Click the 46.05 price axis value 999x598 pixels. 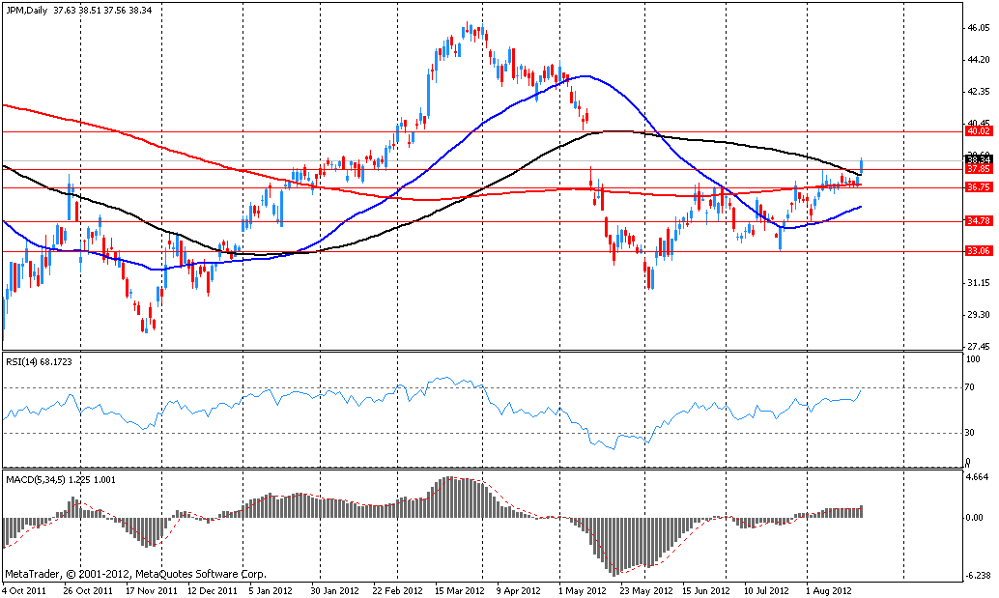pos(979,28)
